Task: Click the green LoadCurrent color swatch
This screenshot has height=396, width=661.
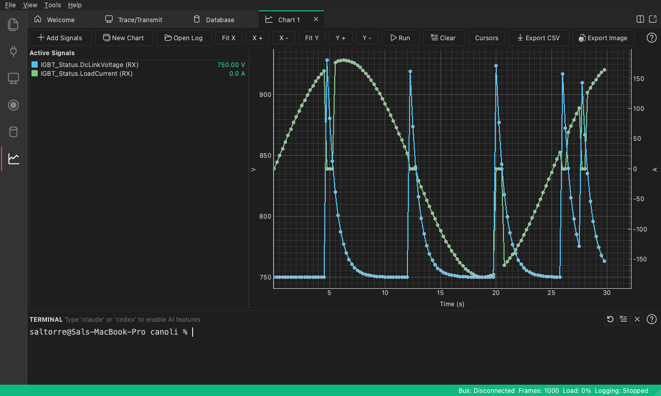Action: [x=35, y=74]
